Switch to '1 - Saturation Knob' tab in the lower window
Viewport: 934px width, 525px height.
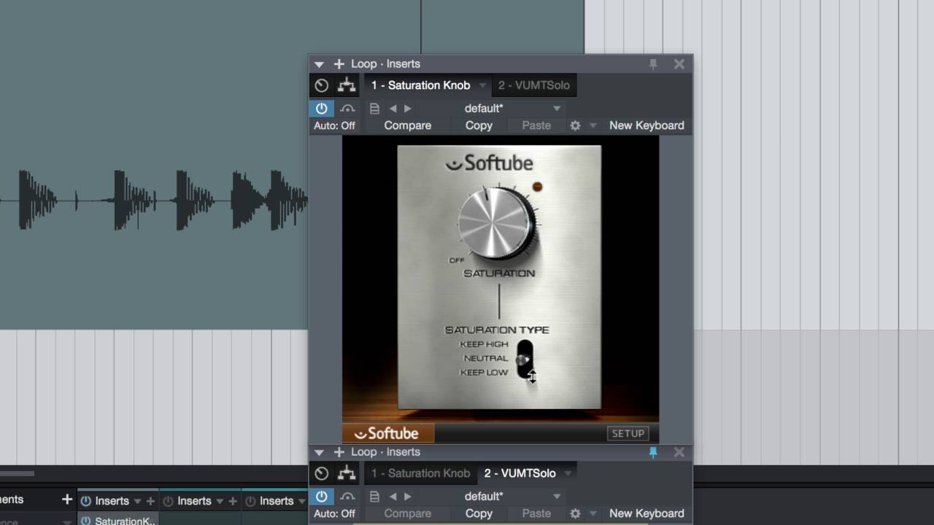tap(420, 473)
